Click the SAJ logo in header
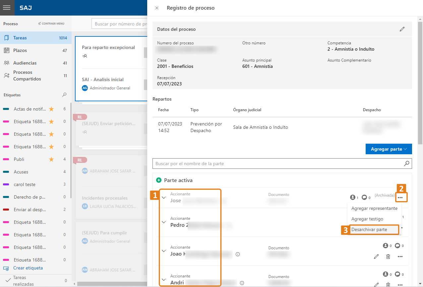 (x=26, y=8)
